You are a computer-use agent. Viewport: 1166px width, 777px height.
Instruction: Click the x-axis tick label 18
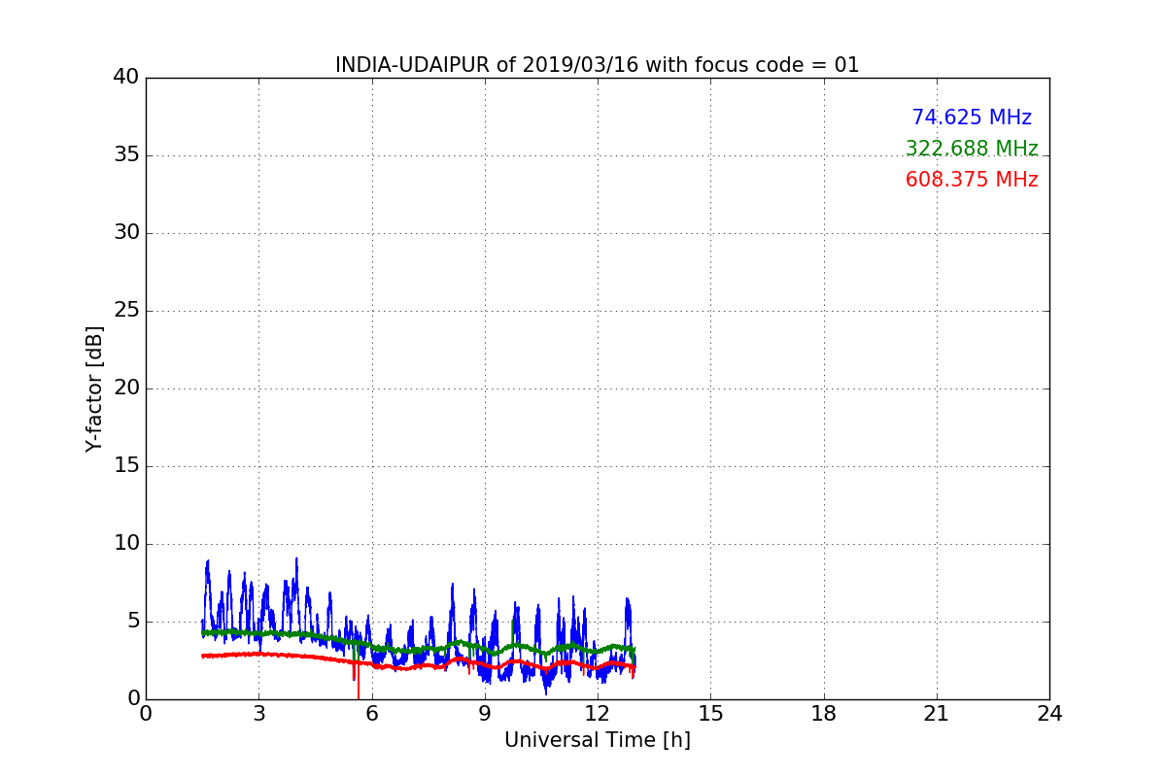pos(823,714)
